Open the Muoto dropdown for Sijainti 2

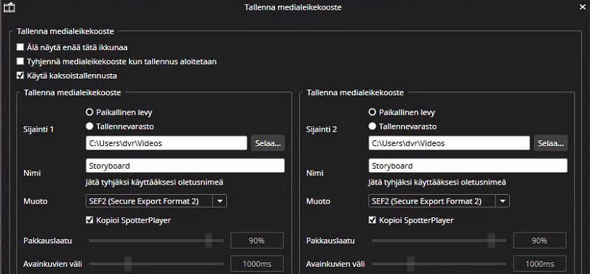click(439, 201)
